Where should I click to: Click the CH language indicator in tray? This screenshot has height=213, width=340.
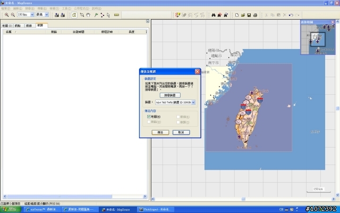281,209
